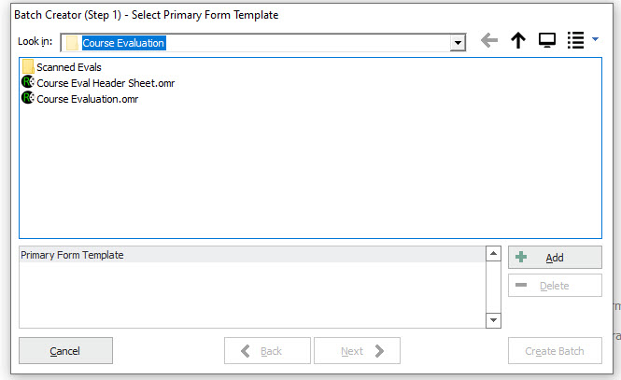Go up one folder level
Screen dimensions: 621x380
[518, 40]
